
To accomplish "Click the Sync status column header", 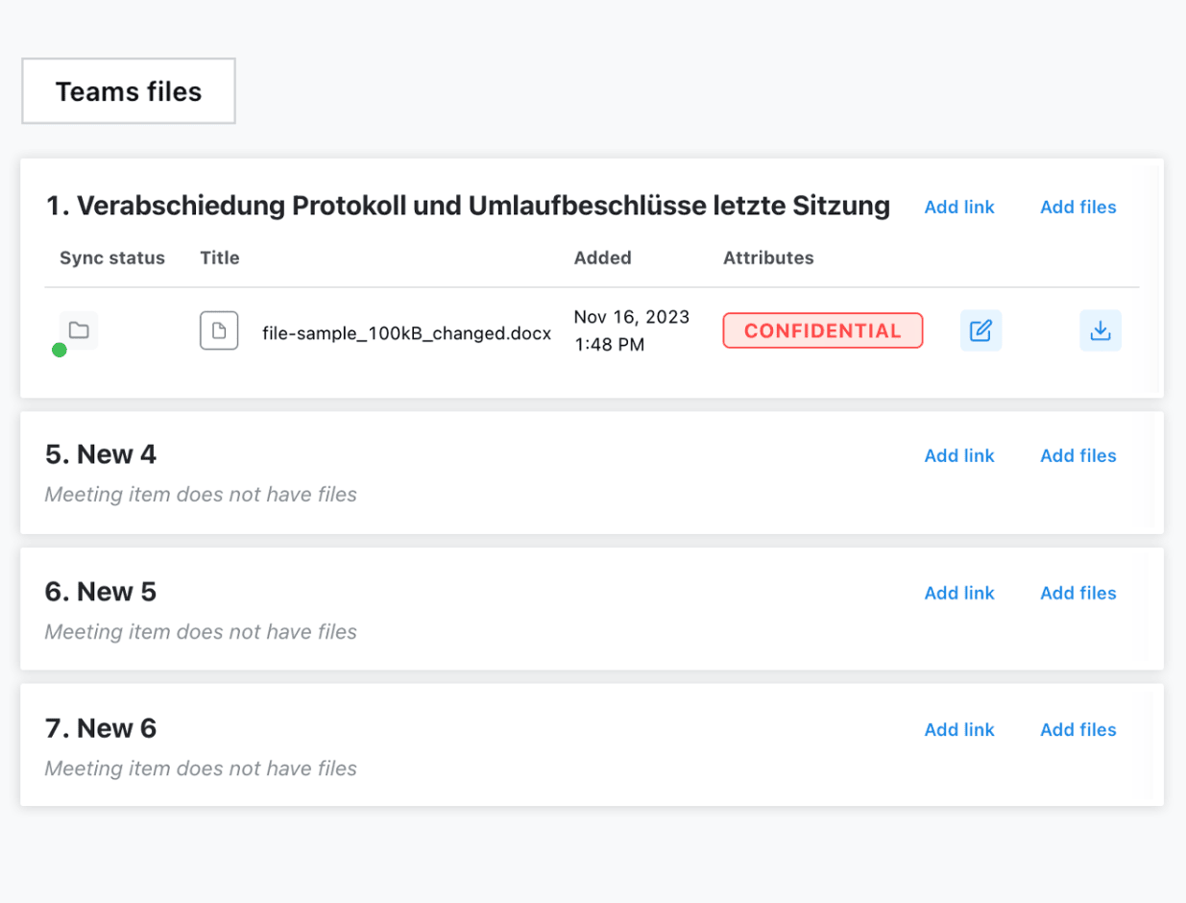I will click(112, 257).
